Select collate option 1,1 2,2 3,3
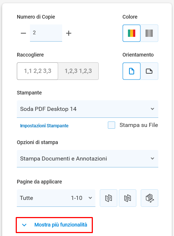 [38, 71]
